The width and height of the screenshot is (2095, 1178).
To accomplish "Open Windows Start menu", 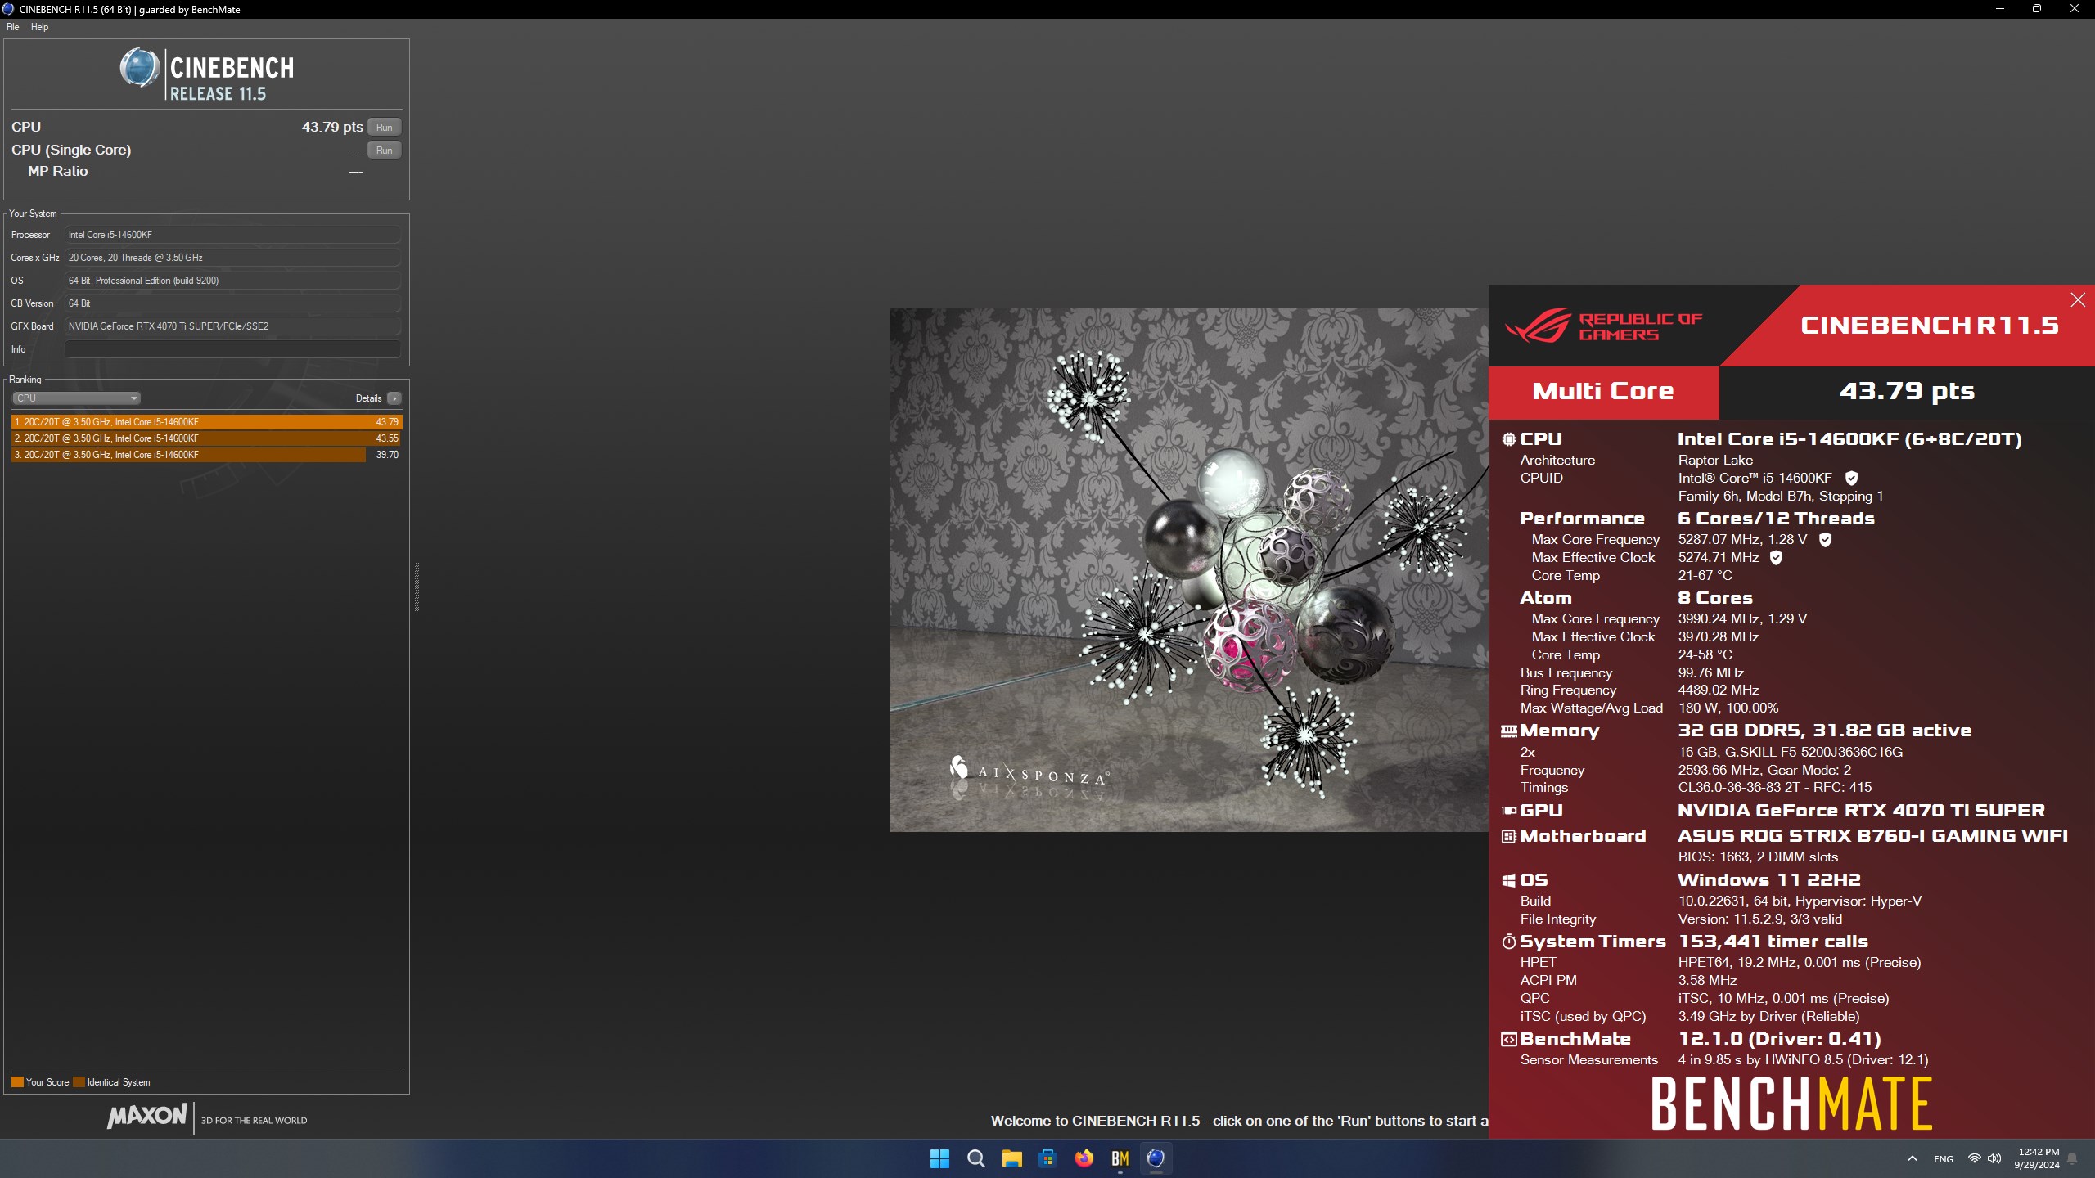I will coord(939,1158).
